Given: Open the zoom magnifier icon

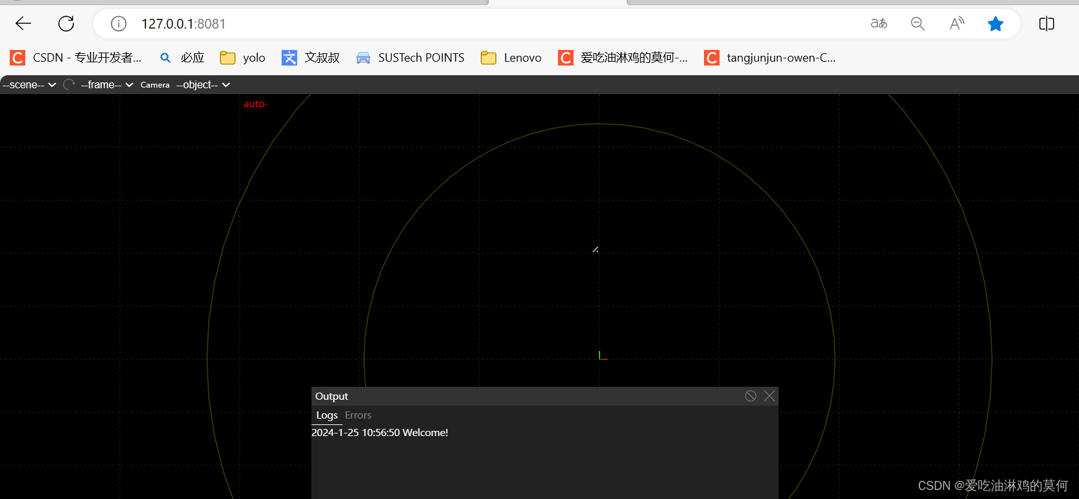Looking at the screenshot, I should coord(917,24).
